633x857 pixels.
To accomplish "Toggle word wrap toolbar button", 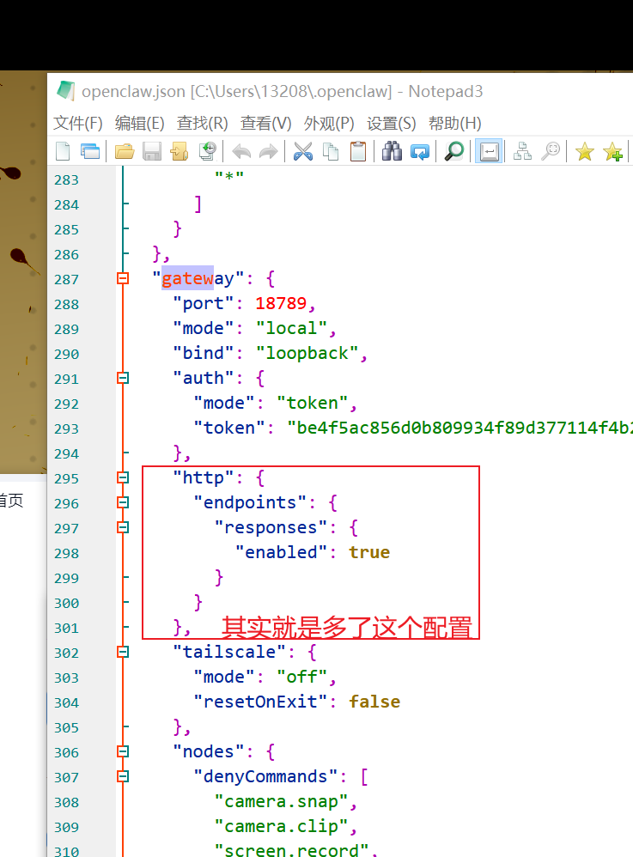I will coord(489,151).
